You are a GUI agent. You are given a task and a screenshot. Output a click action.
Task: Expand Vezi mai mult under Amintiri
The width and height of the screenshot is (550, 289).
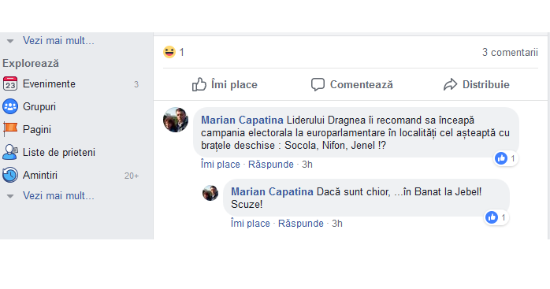tap(10, 196)
